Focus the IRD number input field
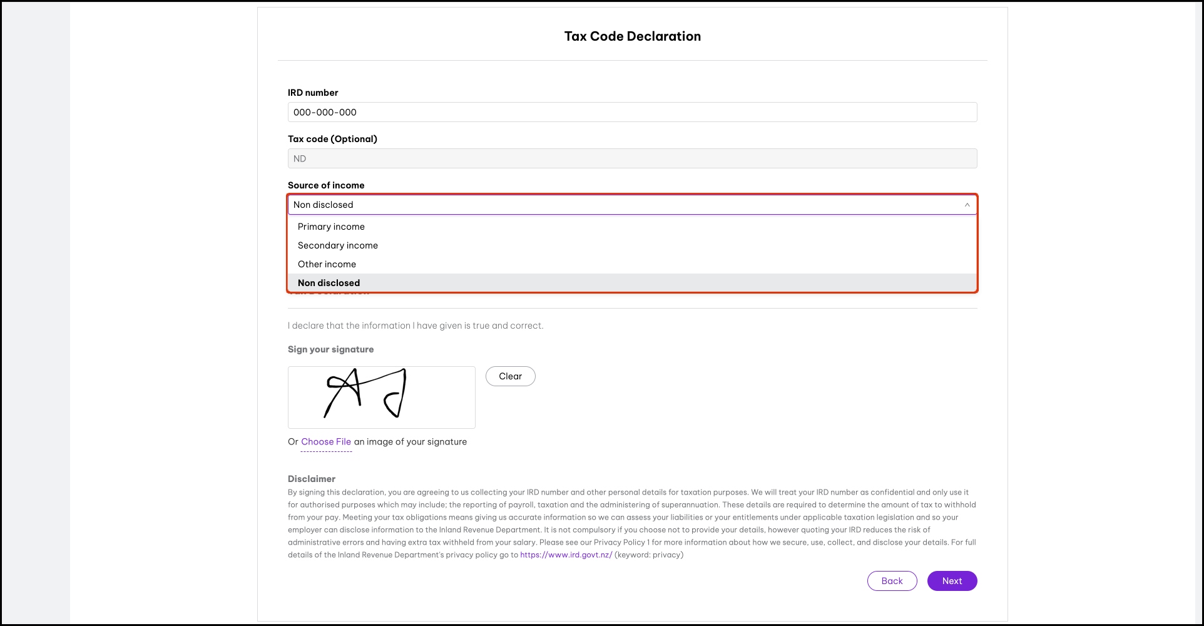The height and width of the screenshot is (626, 1204). point(632,113)
